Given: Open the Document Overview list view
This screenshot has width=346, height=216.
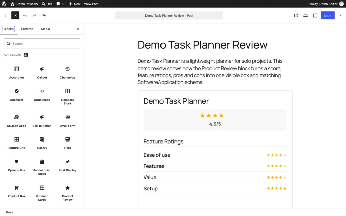Looking at the screenshot, I should [x=44, y=16].
